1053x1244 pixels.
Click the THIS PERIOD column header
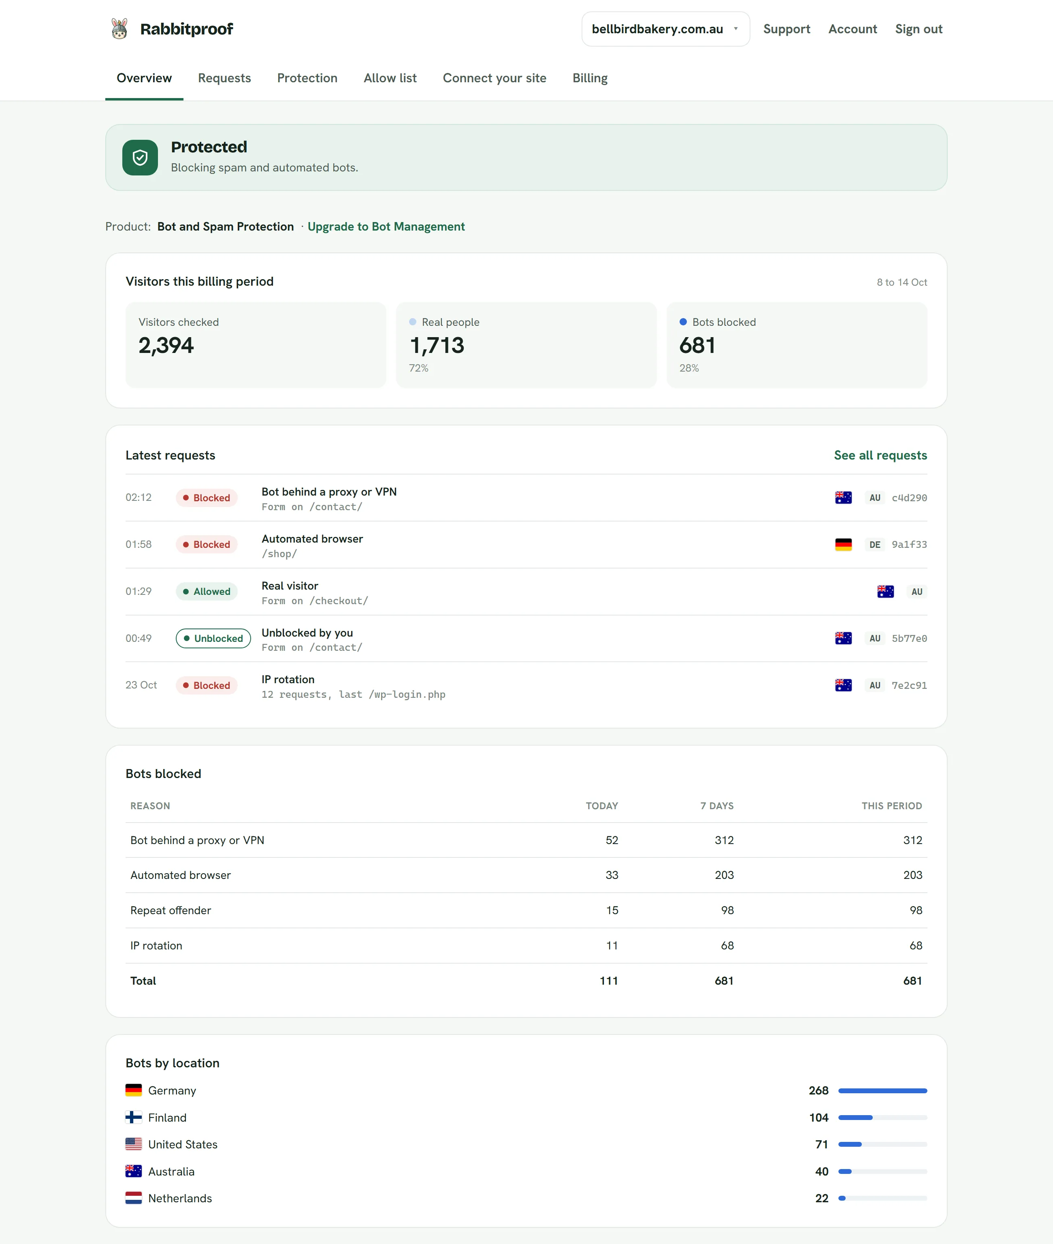point(891,806)
